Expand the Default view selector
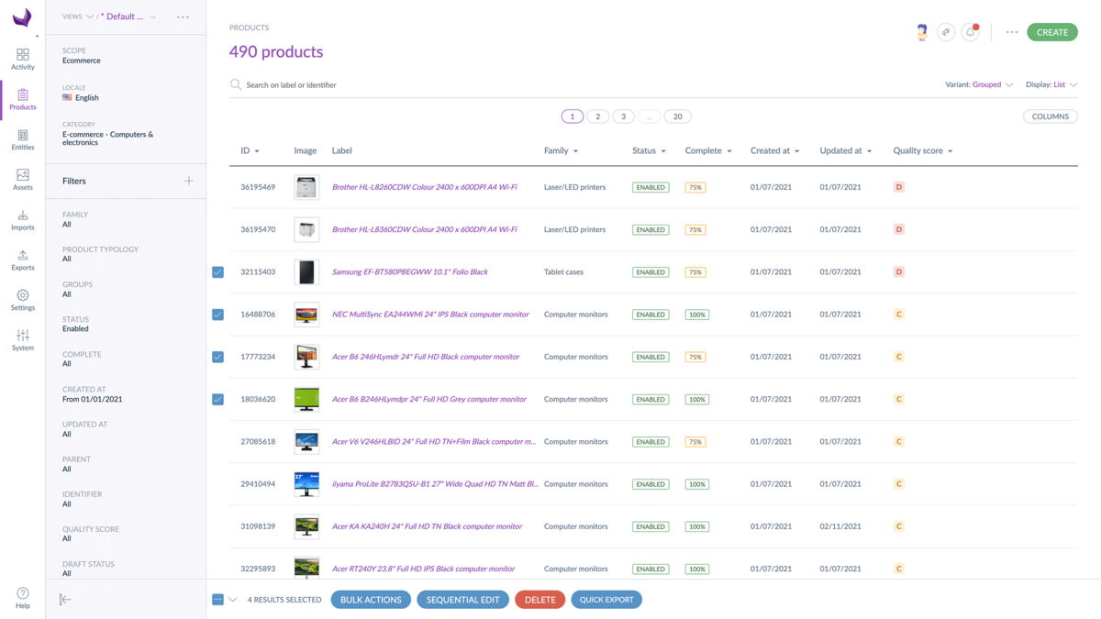The height and width of the screenshot is (619, 1101). 128,17
